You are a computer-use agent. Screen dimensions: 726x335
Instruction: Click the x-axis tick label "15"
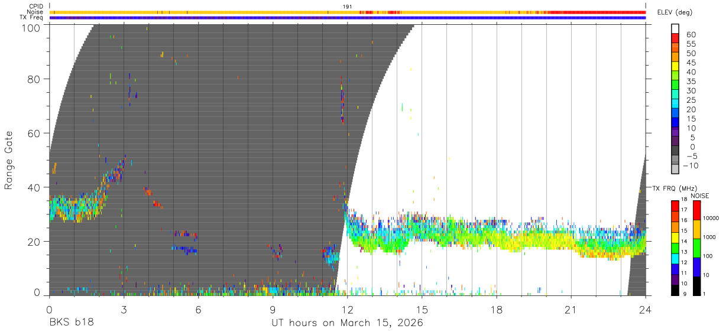pos(422,310)
